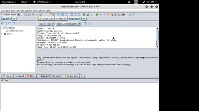The width and height of the screenshot is (199, 111).
Task: Click the Clear output button
Action: [5, 80]
